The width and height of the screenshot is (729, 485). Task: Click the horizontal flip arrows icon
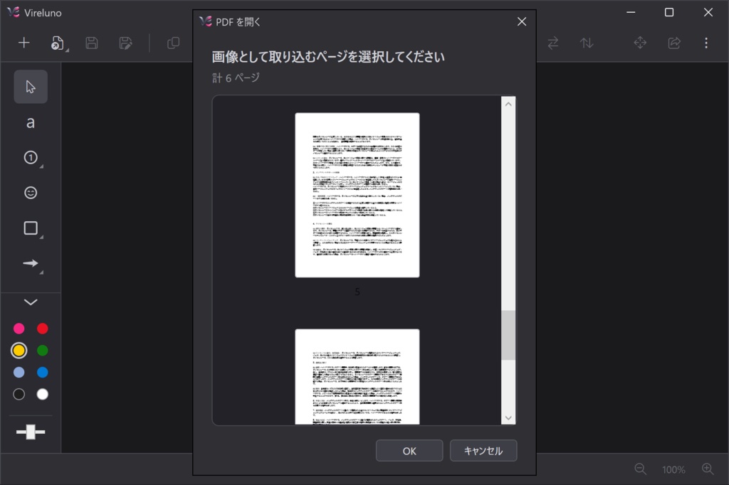[552, 43]
